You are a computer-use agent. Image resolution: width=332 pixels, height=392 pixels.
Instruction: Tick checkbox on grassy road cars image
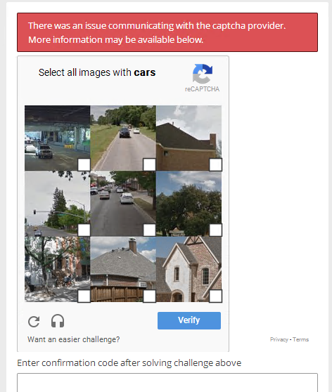tap(150, 164)
